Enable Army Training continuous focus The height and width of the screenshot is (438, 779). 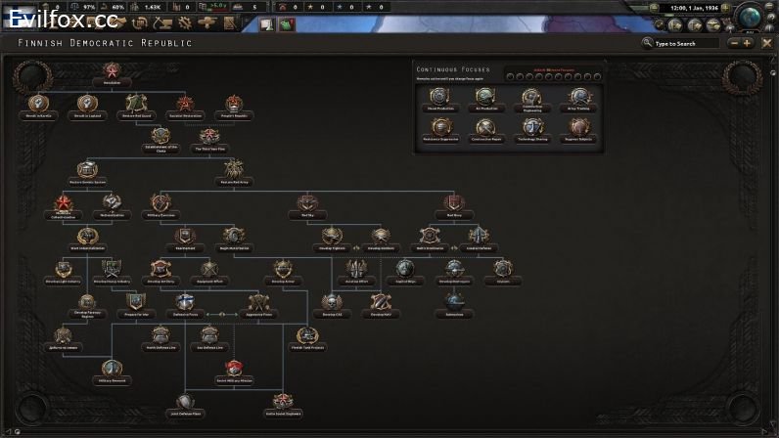coord(579,97)
